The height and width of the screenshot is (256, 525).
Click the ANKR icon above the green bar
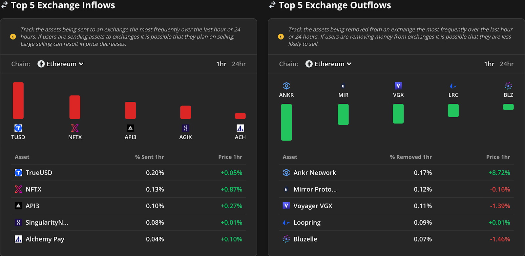pos(286,86)
